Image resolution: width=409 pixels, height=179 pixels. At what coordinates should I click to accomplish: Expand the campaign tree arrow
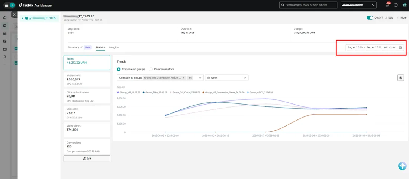[22, 18]
